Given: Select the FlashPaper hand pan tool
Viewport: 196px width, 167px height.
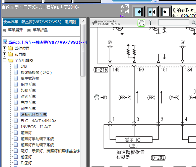Looking at the screenshot, I should 141,23.
